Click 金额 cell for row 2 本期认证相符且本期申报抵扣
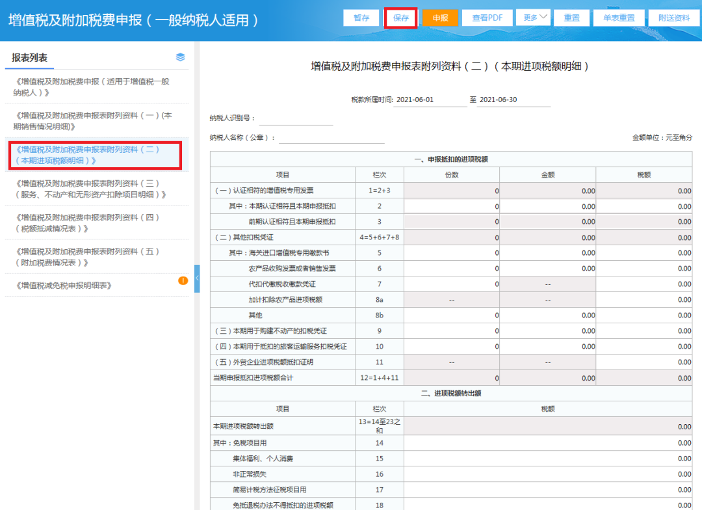The height and width of the screenshot is (510, 702). pyautogui.click(x=547, y=206)
